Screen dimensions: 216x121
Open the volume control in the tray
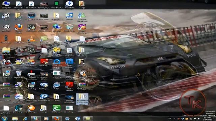pyautogui.click(x=199, y=119)
